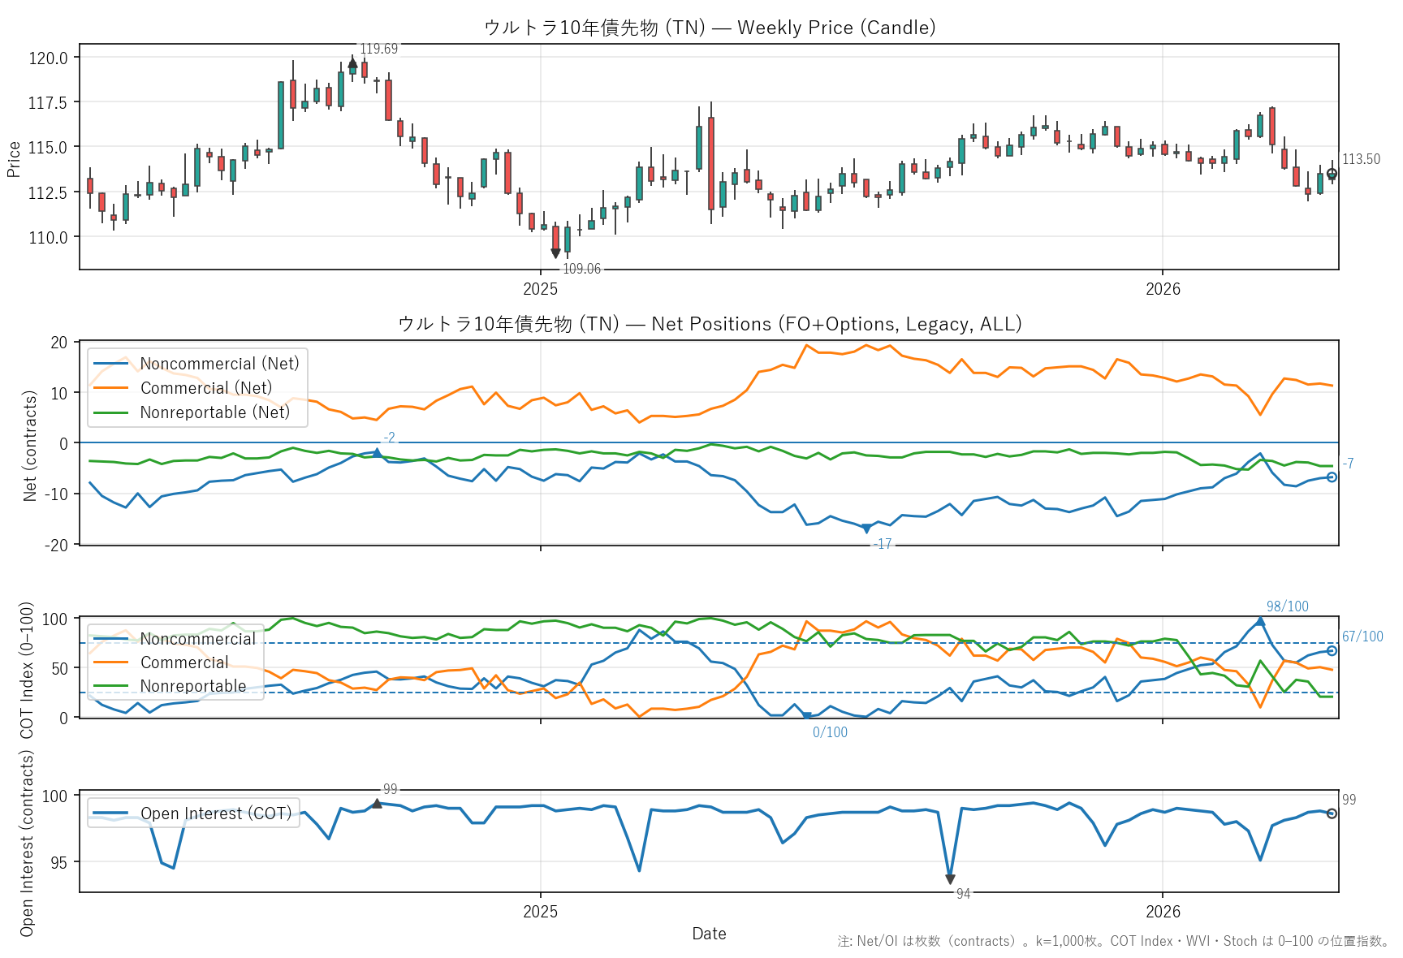The width and height of the screenshot is (1403, 958).
Task: Click the Nonreportable legend entry in COT Index chart
Action: click(x=193, y=686)
